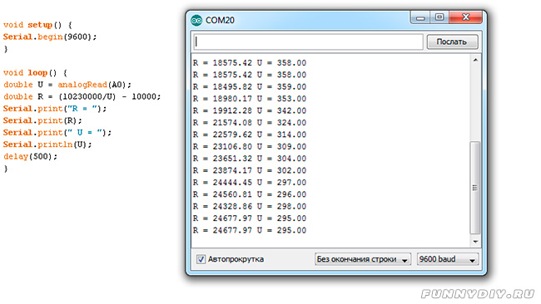Close the COM20 serial monitor window
541x304 pixels.
[x=465, y=17]
